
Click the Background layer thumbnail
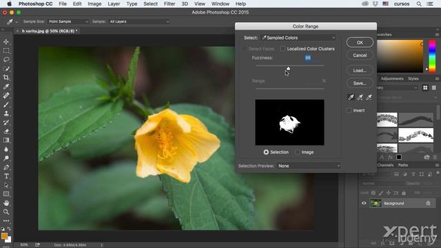coord(376,203)
